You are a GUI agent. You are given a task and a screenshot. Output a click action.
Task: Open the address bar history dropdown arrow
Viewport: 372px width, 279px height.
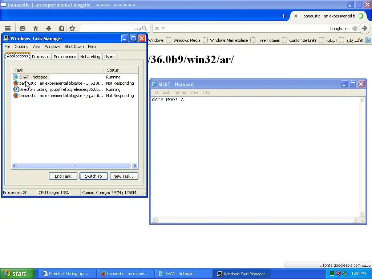pyautogui.click(x=163, y=28)
